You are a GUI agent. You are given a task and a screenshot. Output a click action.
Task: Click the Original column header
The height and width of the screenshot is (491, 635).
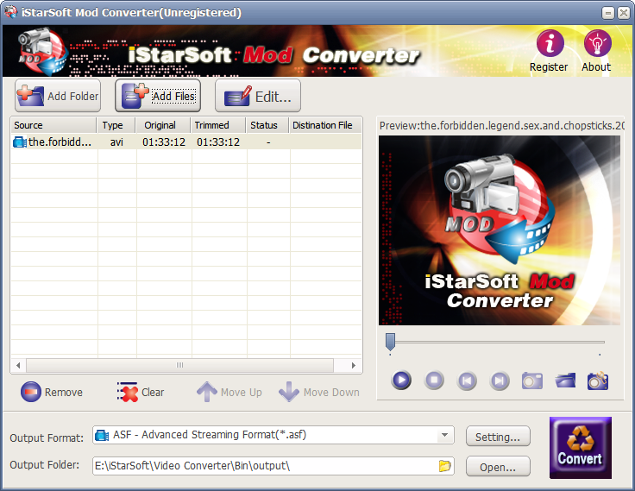coord(163,125)
